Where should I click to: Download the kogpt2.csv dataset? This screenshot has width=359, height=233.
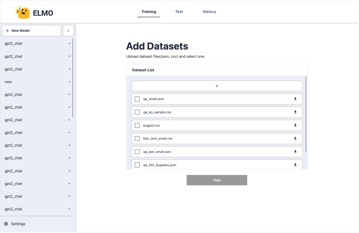click(x=295, y=125)
